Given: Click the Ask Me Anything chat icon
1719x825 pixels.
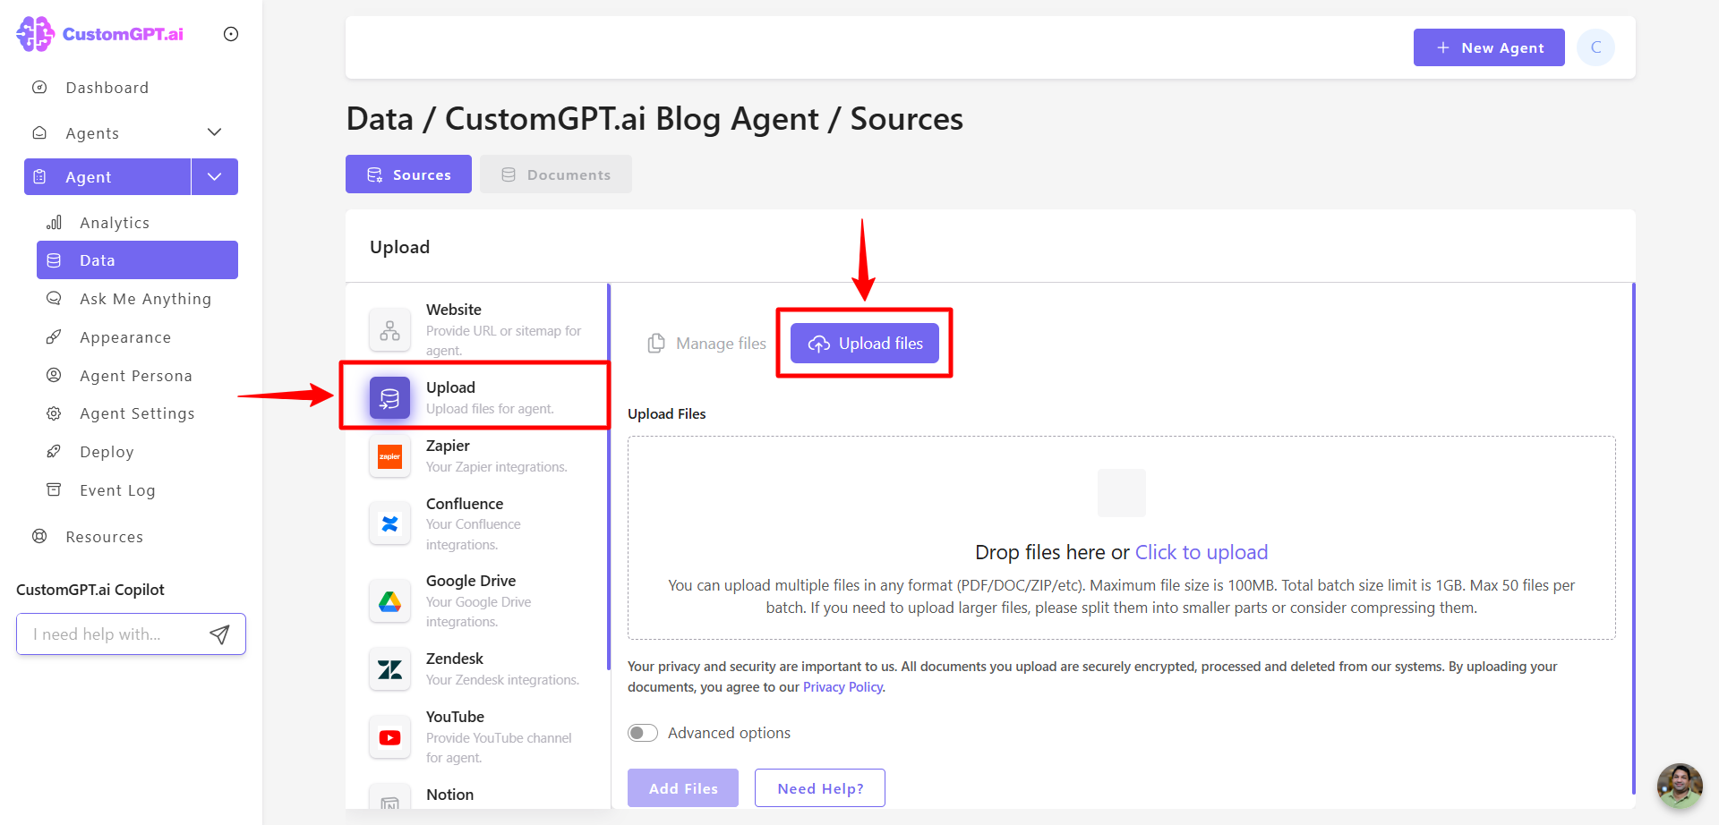Looking at the screenshot, I should coord(54,298).
